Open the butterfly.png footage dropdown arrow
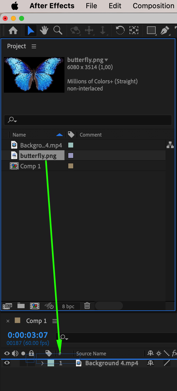 pyautogui.click(x=106, y=60)
